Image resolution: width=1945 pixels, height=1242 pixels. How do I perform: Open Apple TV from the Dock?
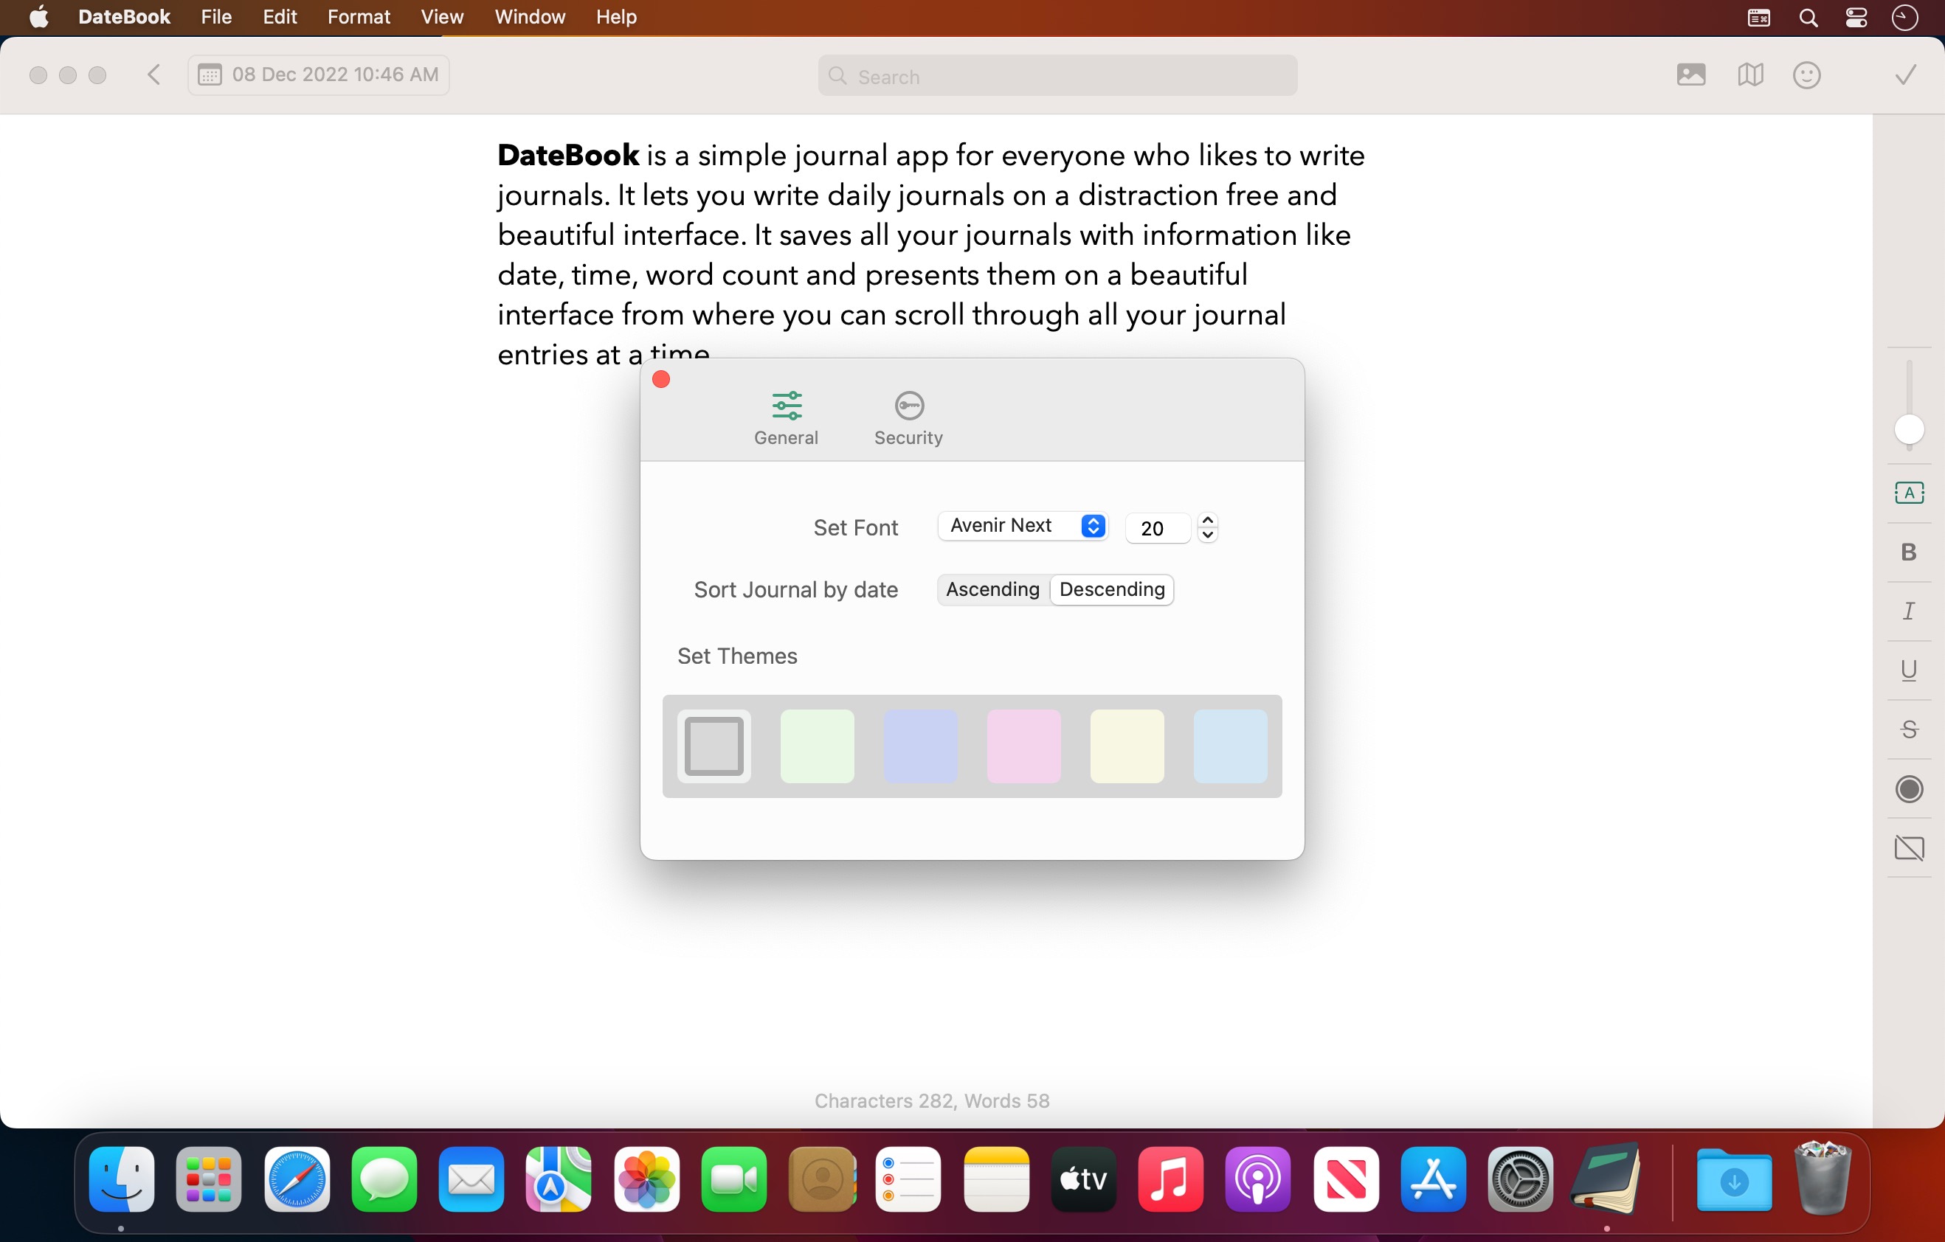coord(1084,1179)
